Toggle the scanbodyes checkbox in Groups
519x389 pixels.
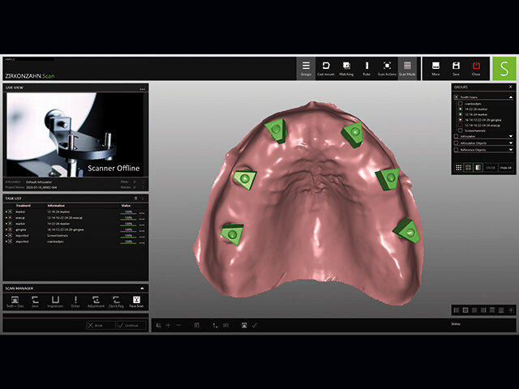pos(460,104)
